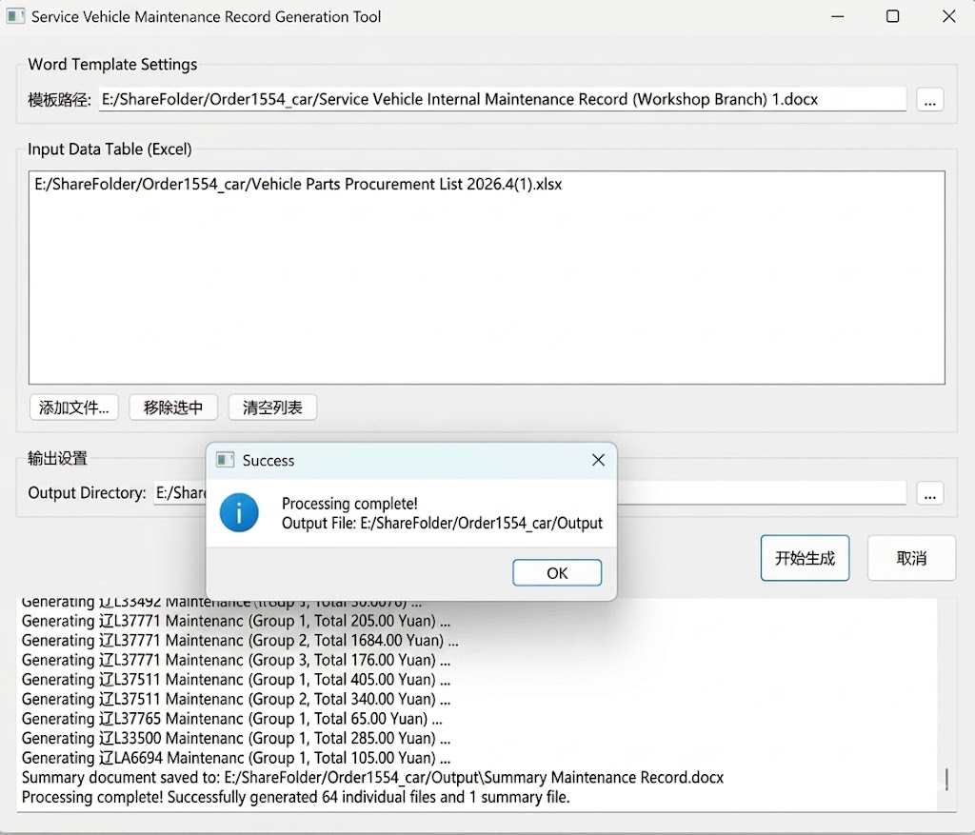Click the small icon in the Success dialog title
The height and width of the screenshot is (835, 975).
pos(225,460)
